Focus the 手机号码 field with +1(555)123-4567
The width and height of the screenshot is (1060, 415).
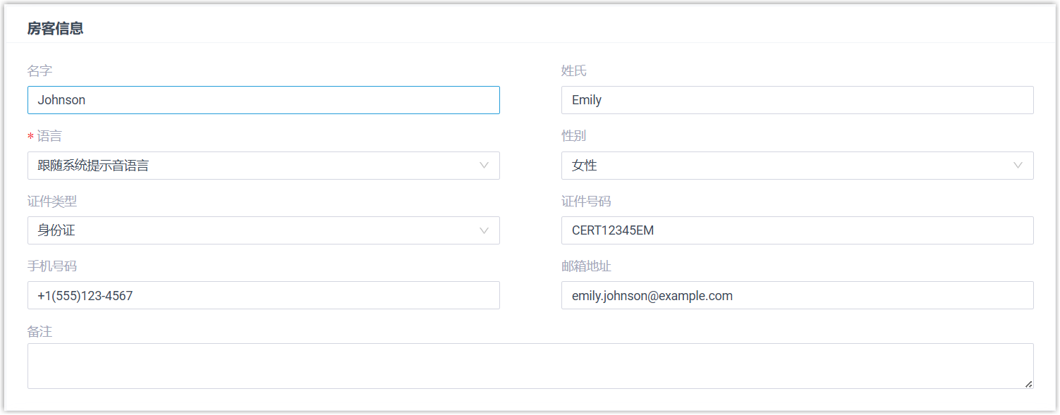click(263, 296)
